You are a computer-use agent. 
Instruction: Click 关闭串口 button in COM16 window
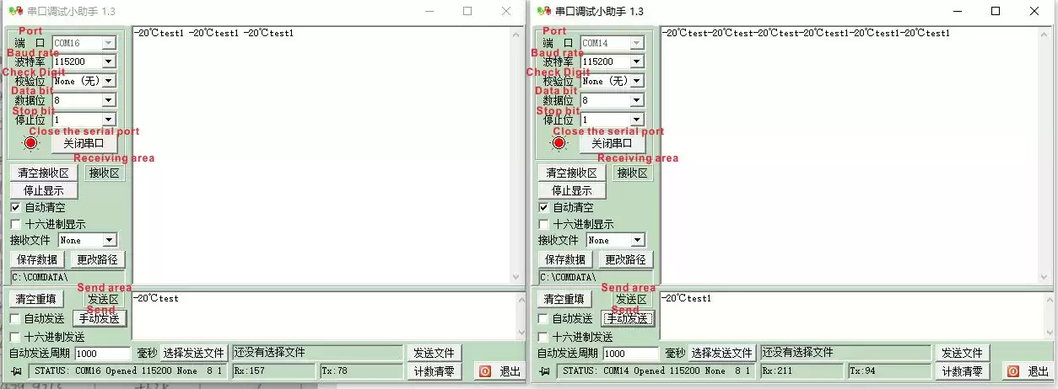pyautogui.click(x=84, y=143)
